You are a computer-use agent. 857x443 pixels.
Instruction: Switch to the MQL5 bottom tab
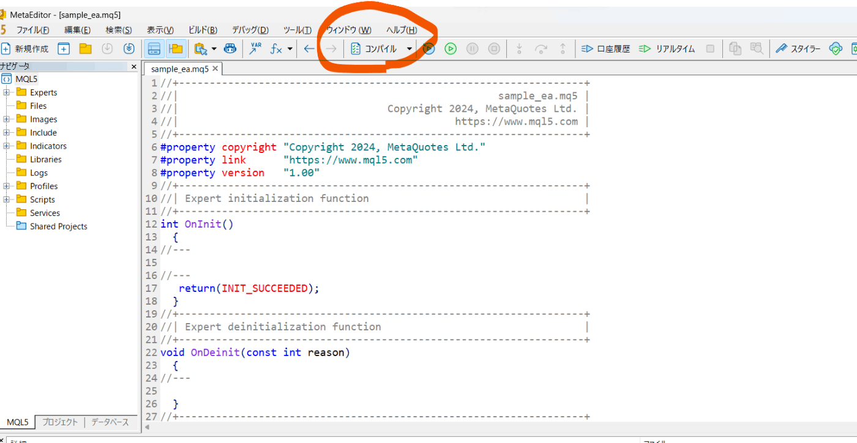tap(18, 422)
